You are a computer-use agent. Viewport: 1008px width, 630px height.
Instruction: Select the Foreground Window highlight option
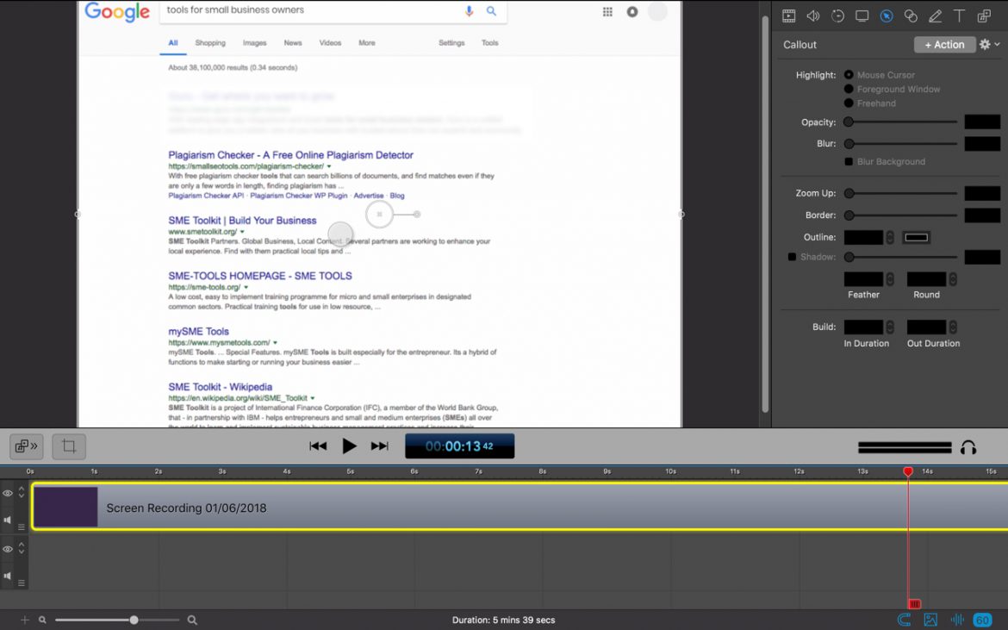[x=849, y=89]
